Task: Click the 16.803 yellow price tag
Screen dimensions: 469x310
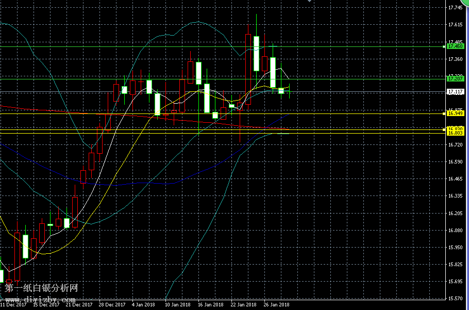Action: point(455,133)
